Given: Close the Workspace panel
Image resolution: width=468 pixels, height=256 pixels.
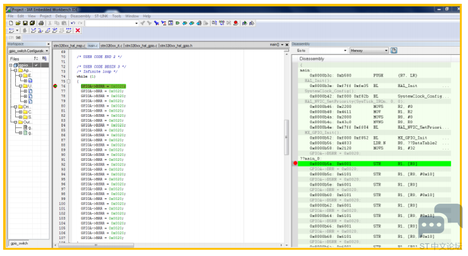Looking at the screenshot, I should pos(48,44).
